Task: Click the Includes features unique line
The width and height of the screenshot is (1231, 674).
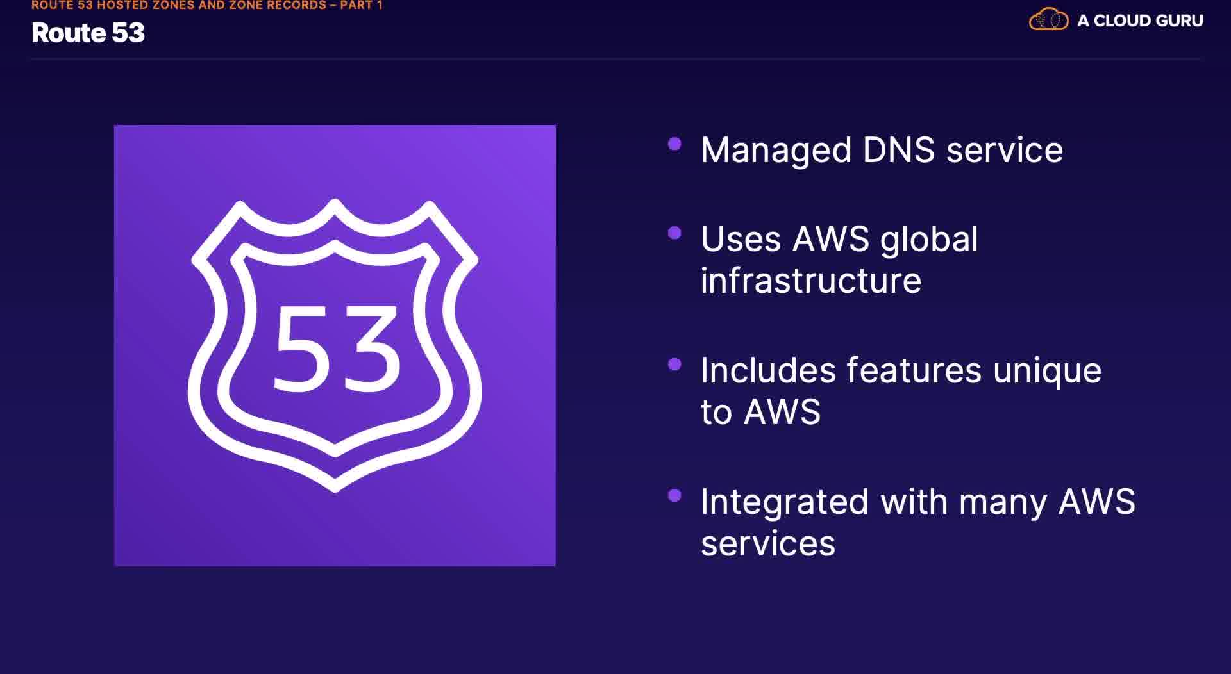Action: coord(901,371)
